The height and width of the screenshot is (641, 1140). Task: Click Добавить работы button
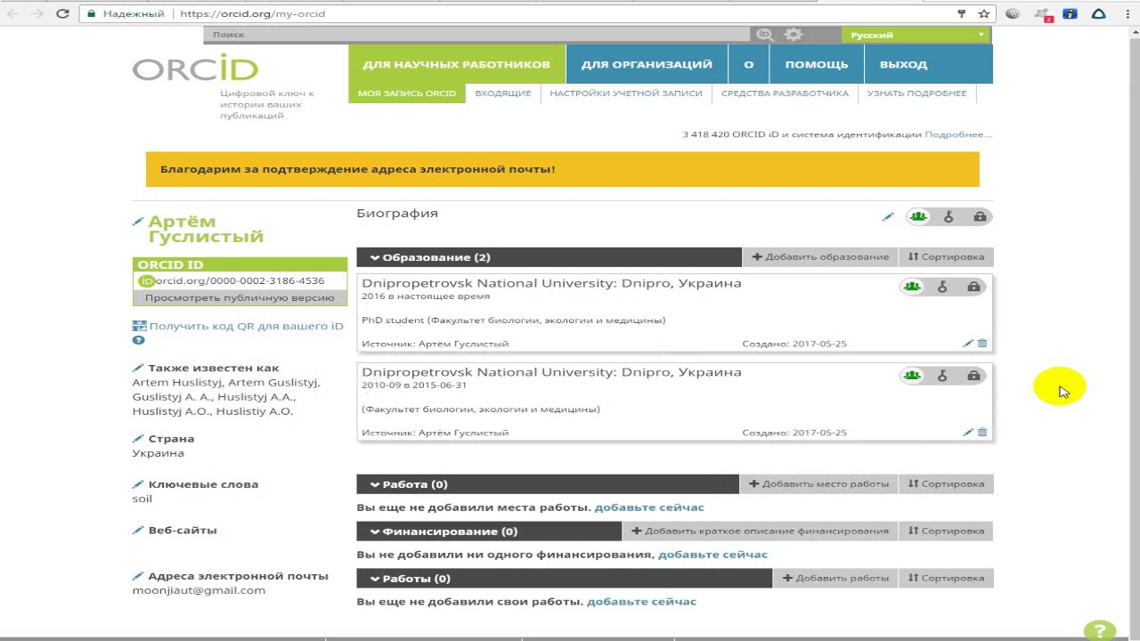coord(835,579)
